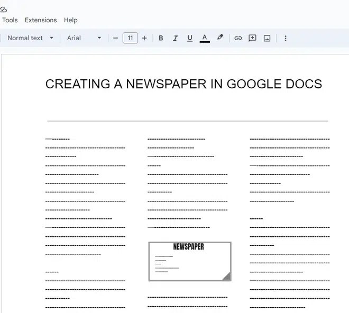
Task: Click the insert link icon
Action: pos(238,38)
